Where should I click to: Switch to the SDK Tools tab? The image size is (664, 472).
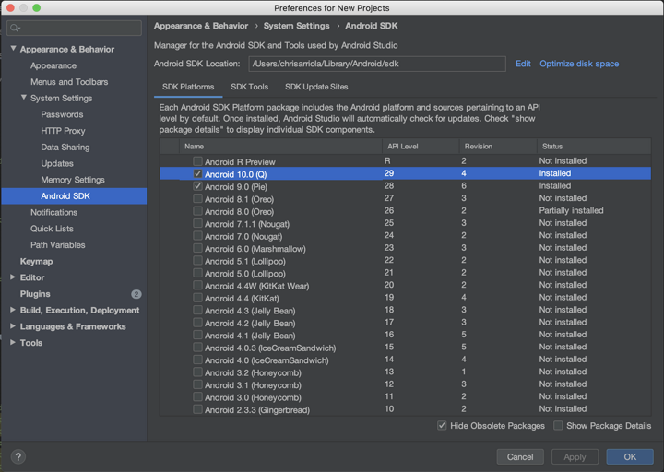pyautogui.click(x=249, y=87)
